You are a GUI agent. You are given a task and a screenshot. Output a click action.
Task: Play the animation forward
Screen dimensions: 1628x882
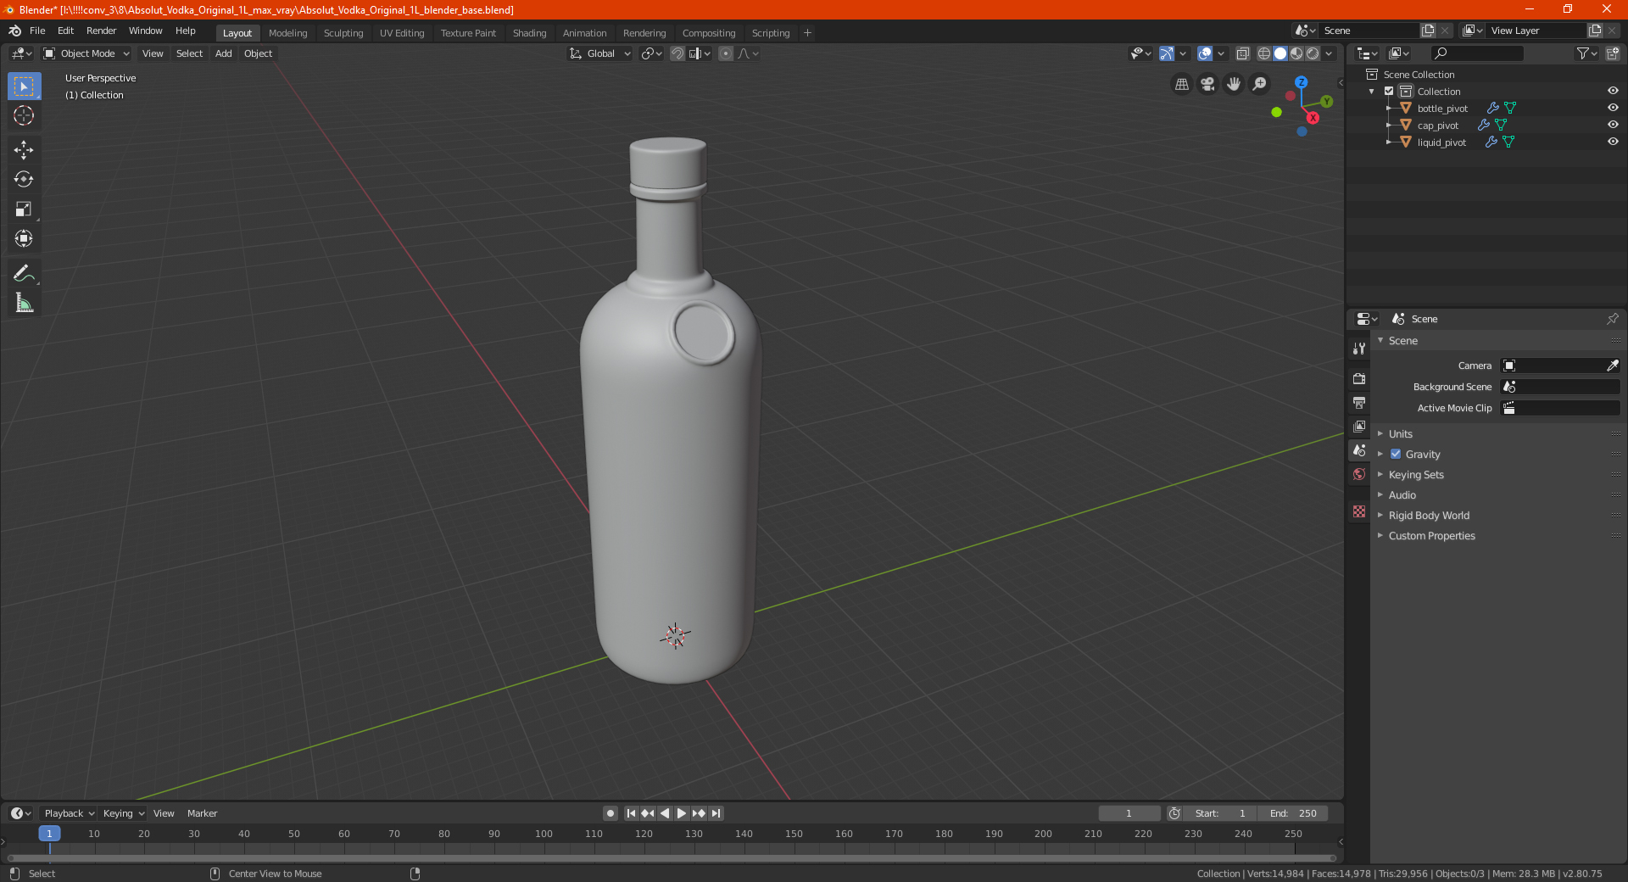[681, 813]
